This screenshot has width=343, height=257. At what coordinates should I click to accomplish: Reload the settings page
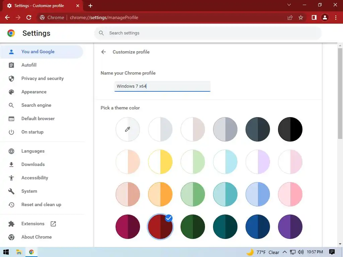[29, 17]
